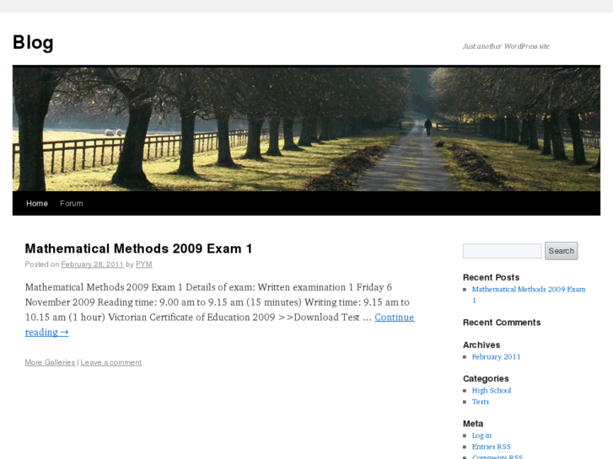Browse the Tests category
This screenshot has width=613, height=459.
coord(480,402)
